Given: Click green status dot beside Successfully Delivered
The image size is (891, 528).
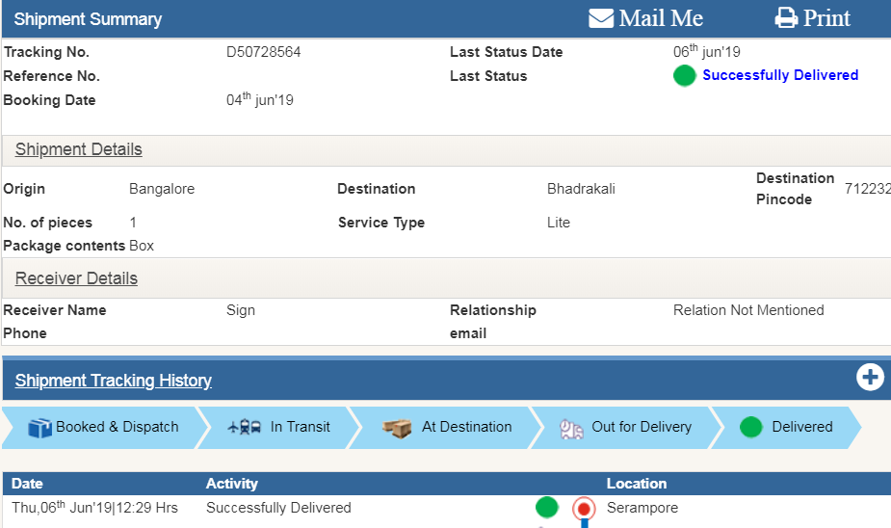Looking at the screenshot, I should click(x=684, y=75).
